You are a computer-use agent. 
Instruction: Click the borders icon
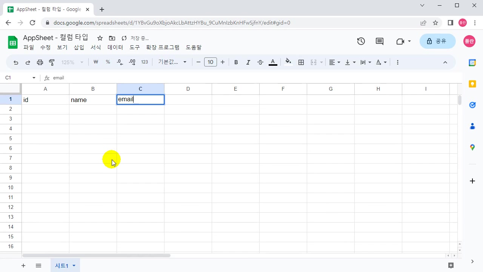(x=301, y=62)
